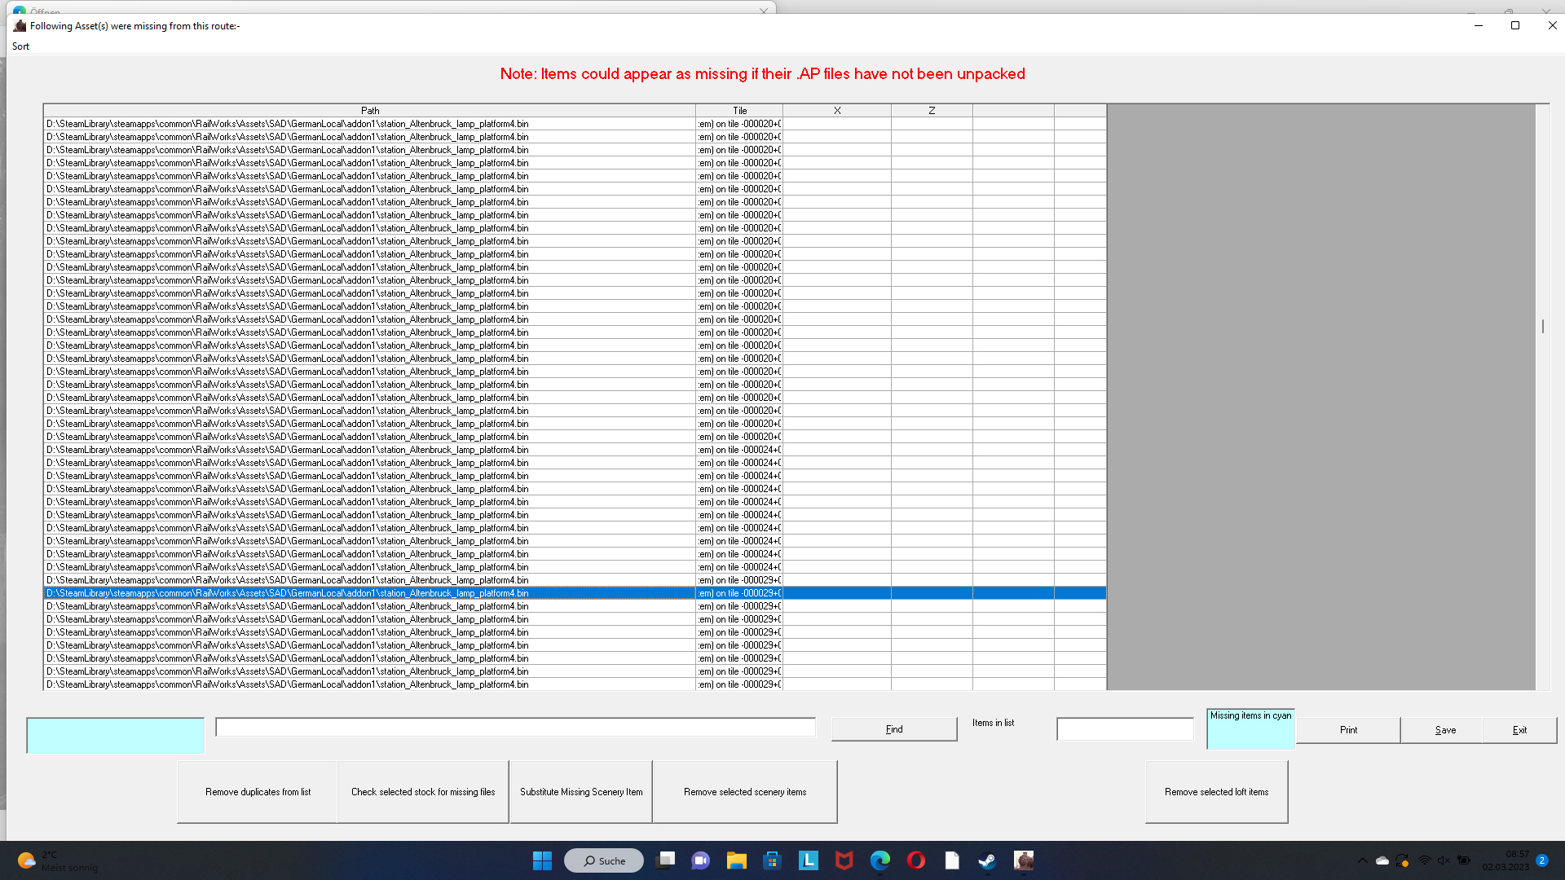Image resolution: width=1565 pixels, height=880 pixels.
Task: Click the Windows Start icon
Action: tap(542, 860)
